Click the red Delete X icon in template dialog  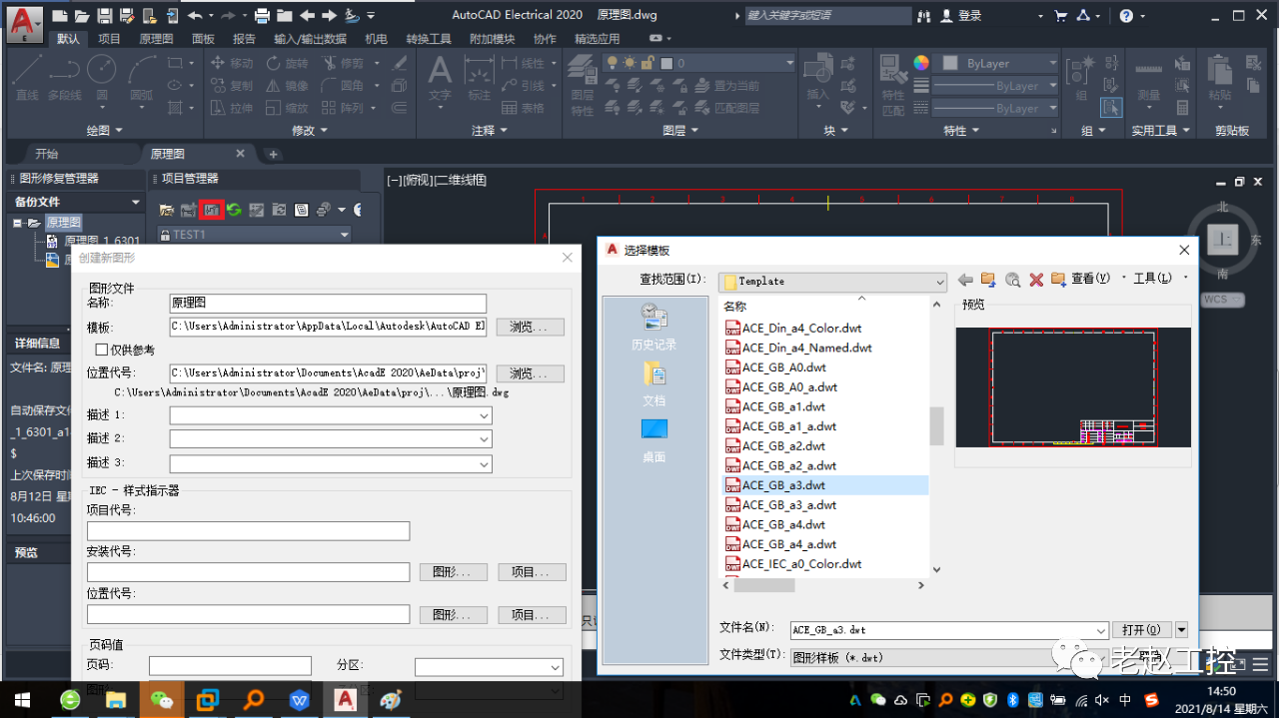pos(1036,280)
